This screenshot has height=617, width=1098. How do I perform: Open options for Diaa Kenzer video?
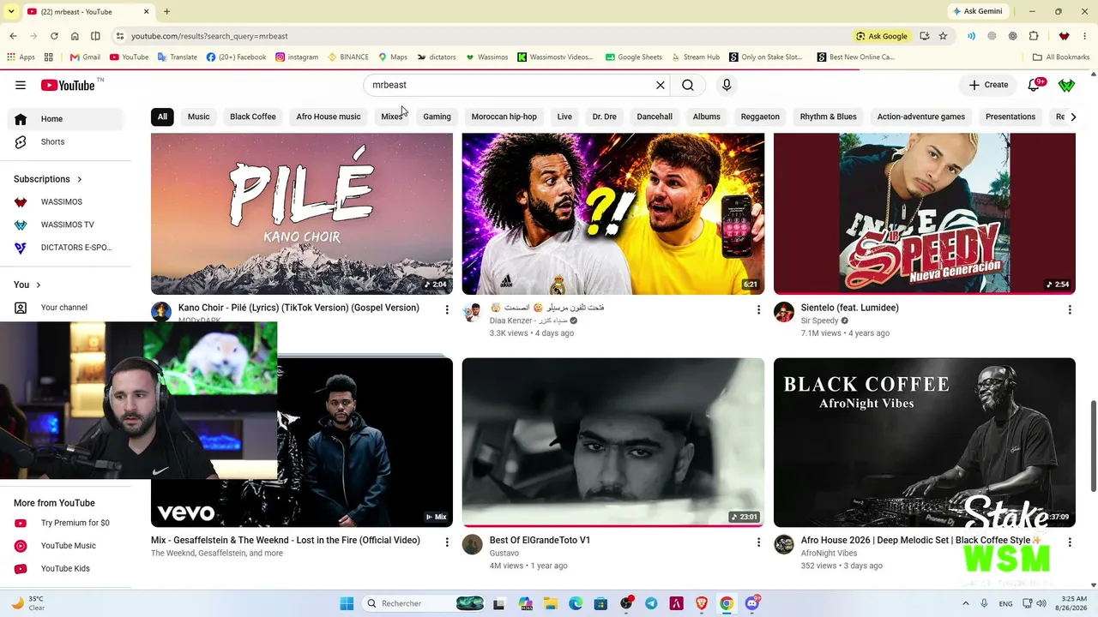point(758,309)
